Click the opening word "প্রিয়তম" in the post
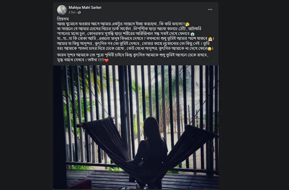Image resolution: width=289 pixels, height=190 pixels. click(x=63, y=19)
